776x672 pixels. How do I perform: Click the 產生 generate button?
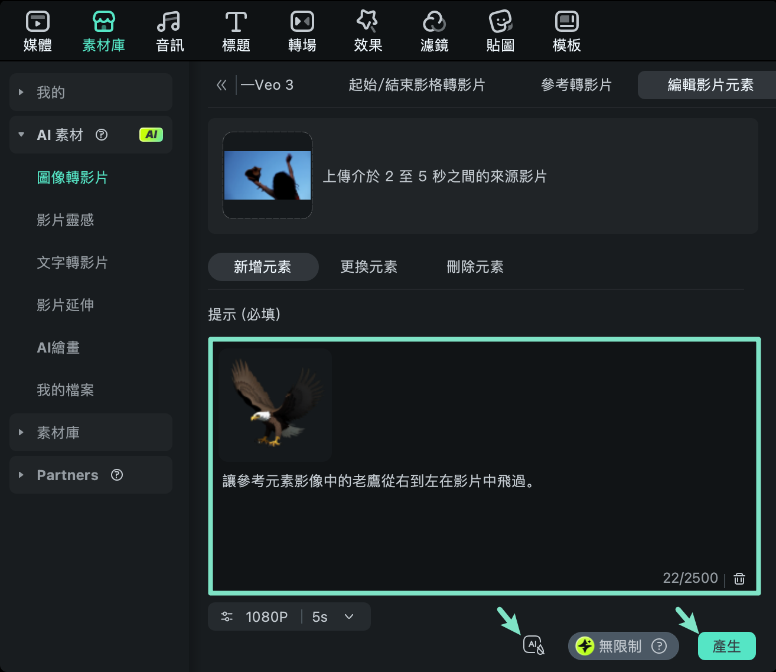727,646
